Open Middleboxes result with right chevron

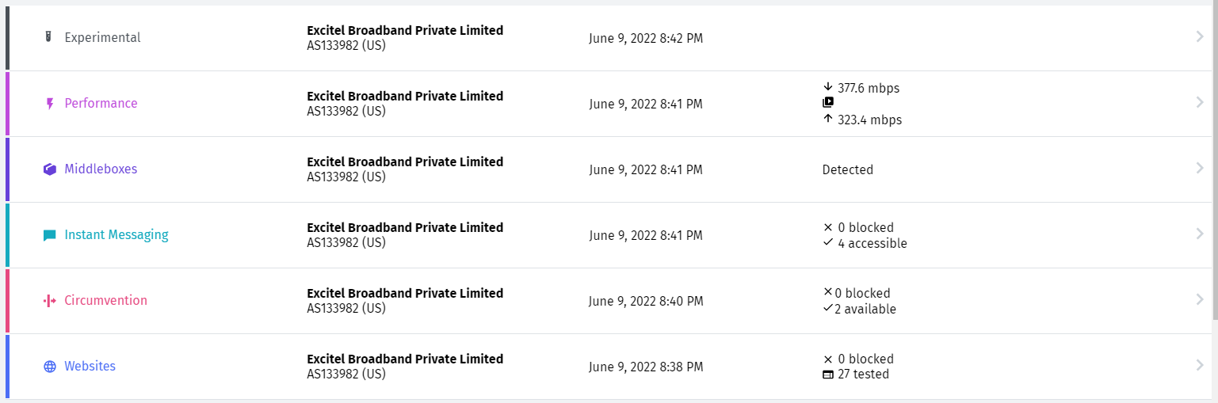point(1200,168)
